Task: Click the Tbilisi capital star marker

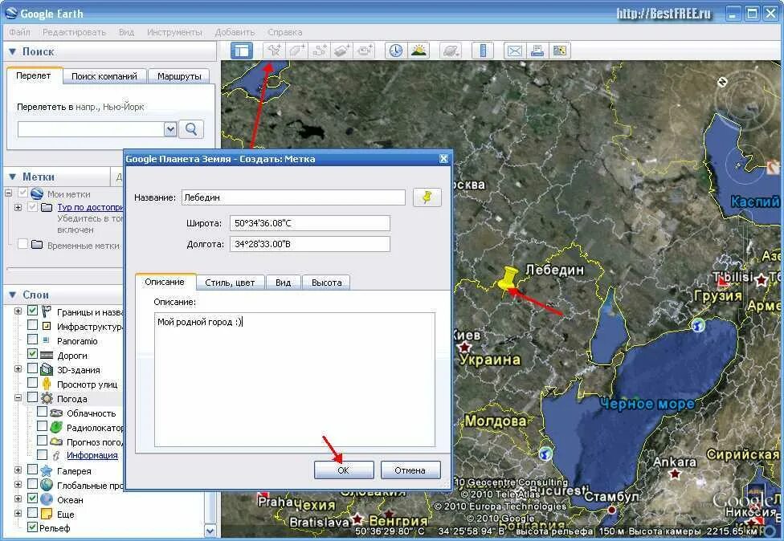Action: click(762, 280)
